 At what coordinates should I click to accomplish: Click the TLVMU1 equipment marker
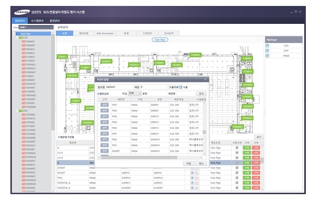85,68
